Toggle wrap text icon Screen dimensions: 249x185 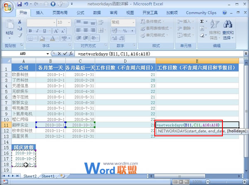tap(101, 22)
